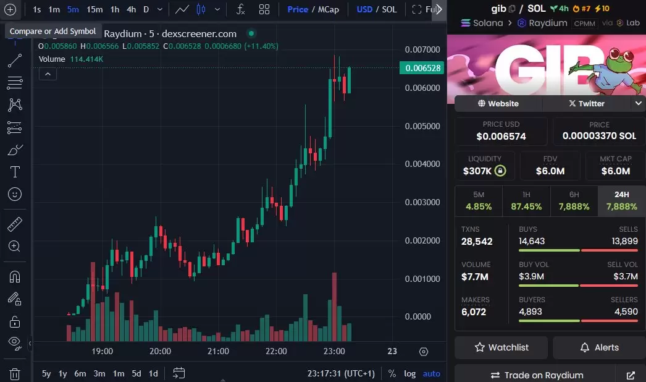This screenshot has width=646, height=382.
Task: Show the 5M price change stats
Action: (479, 201)
